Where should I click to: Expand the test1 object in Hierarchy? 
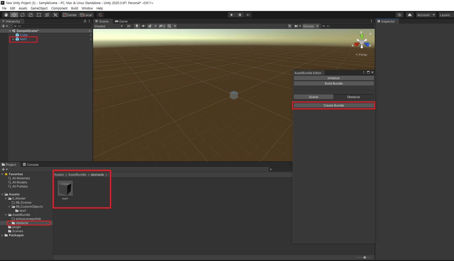point(13,39)
